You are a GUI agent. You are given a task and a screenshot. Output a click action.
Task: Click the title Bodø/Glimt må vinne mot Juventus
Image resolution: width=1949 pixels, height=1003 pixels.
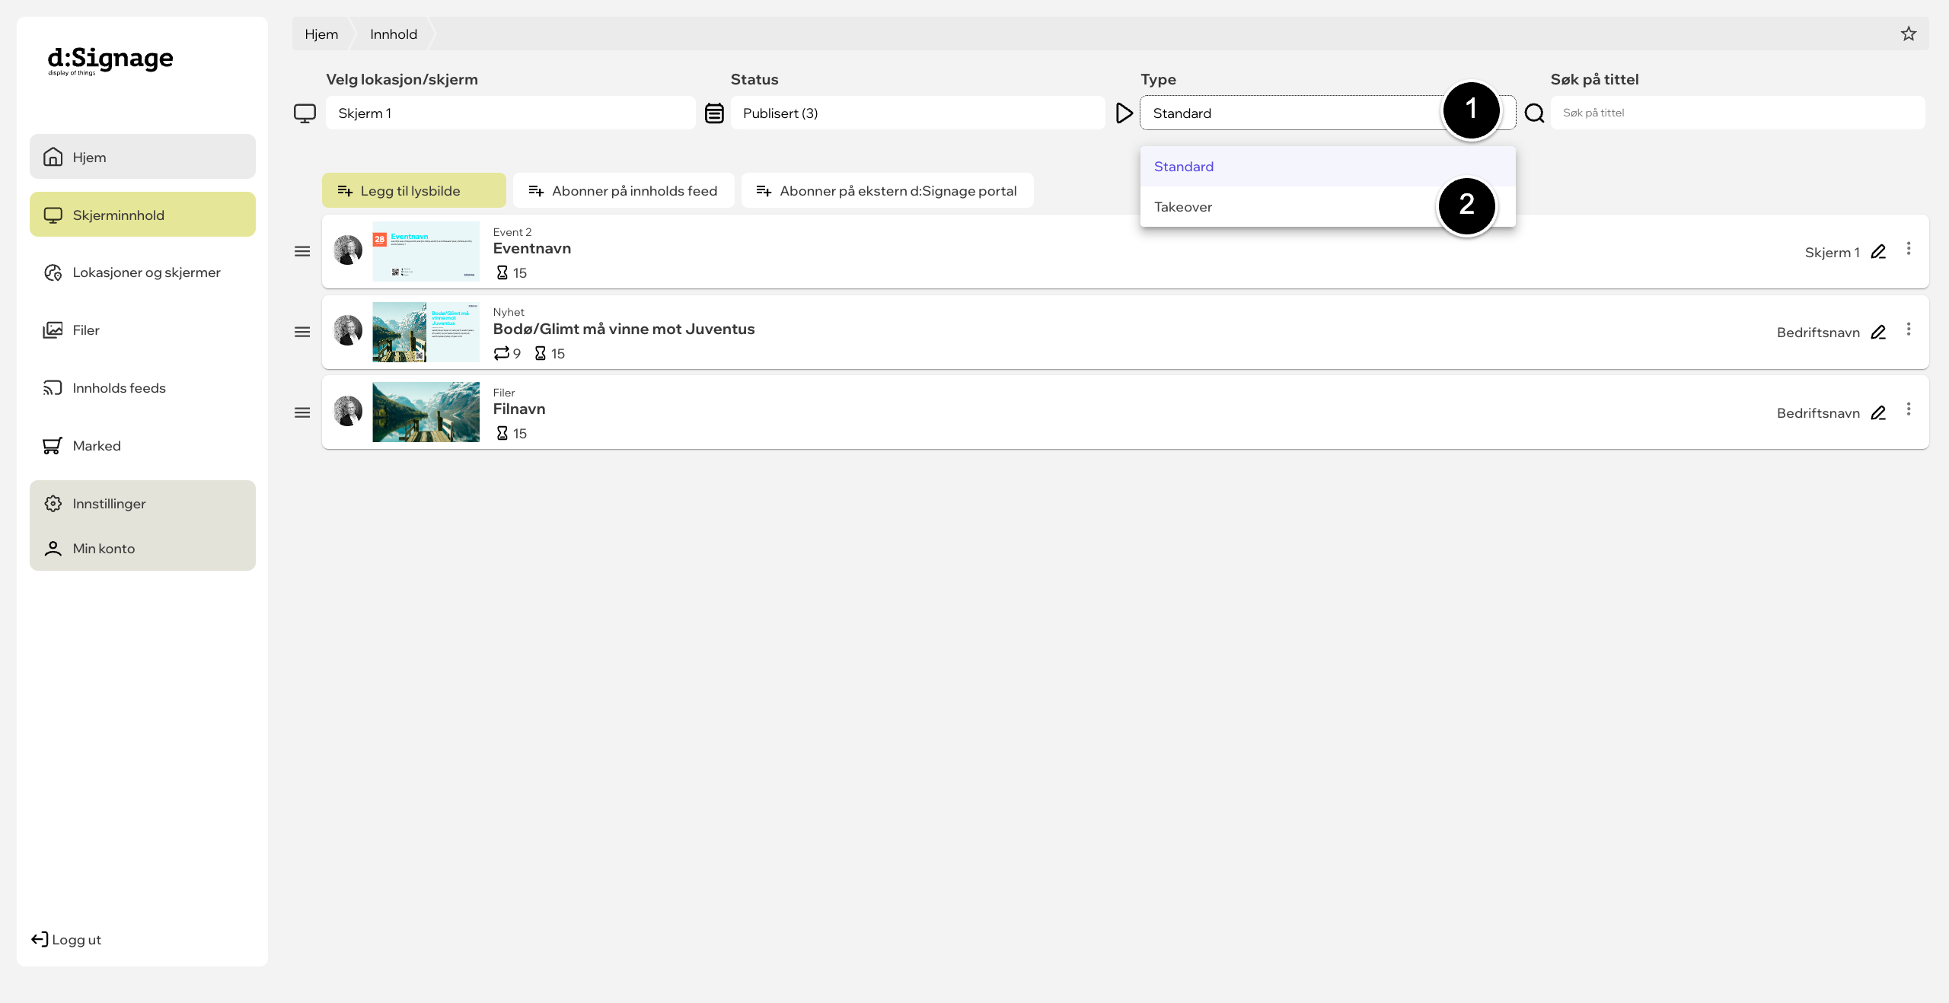[x=624, y=329]
